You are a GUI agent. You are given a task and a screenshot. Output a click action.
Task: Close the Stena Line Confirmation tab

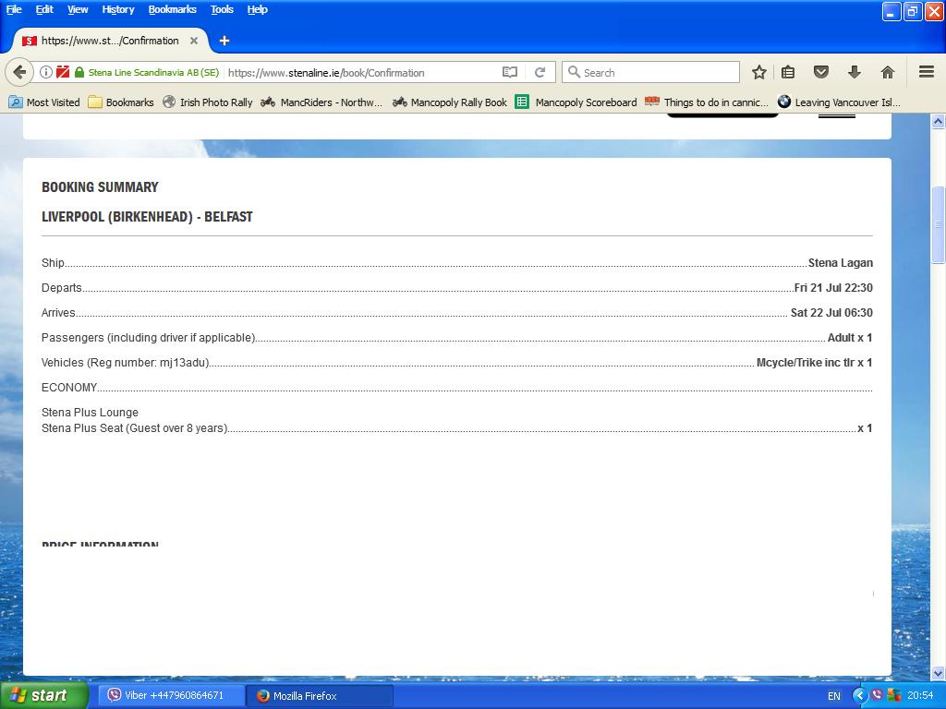pyautogui.click(x=194, y=41)
